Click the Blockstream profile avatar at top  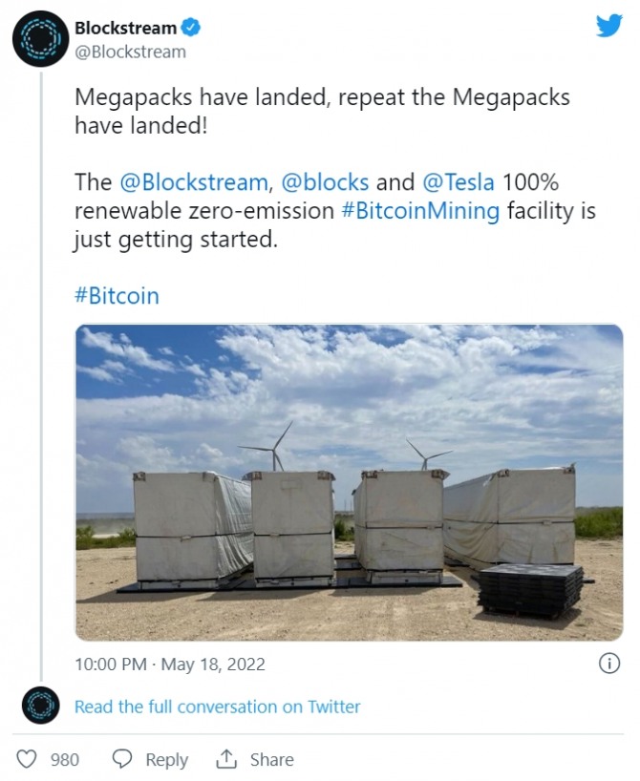click(39, 40)
